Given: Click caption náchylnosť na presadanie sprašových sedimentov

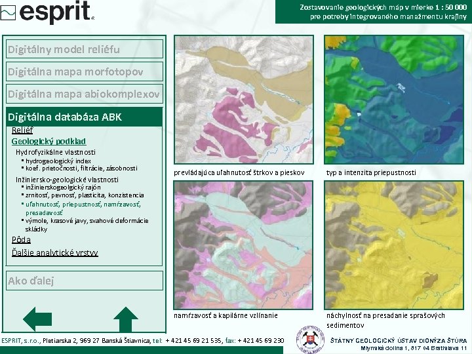Looking at the screenshot, I should coord(385,321).
